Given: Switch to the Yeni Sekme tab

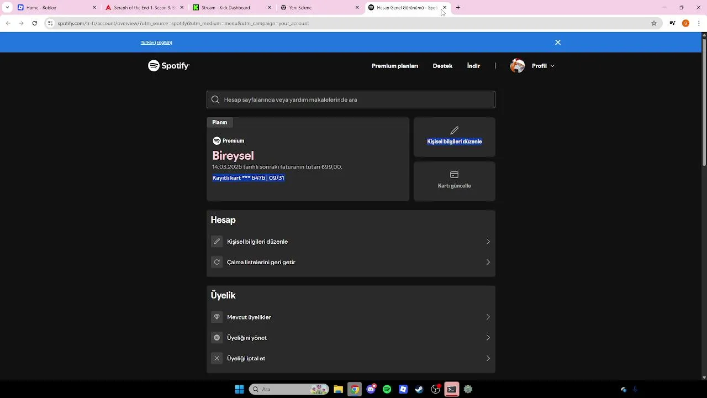Looking at the screenshot, I should point(319,8).
